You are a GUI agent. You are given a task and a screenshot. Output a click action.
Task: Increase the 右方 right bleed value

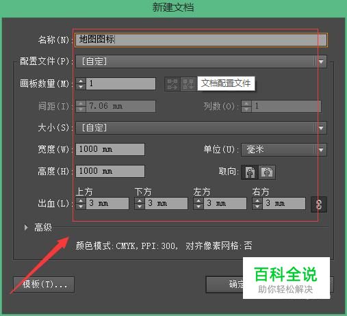click(x=257, y=200)
